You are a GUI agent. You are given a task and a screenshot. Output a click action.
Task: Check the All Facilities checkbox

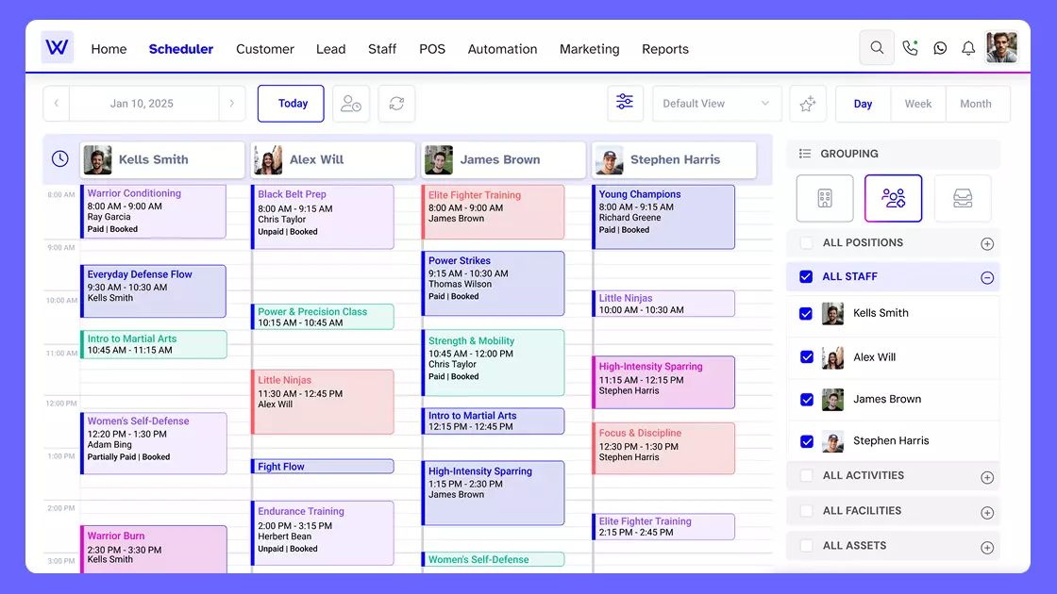click(806, 510)
